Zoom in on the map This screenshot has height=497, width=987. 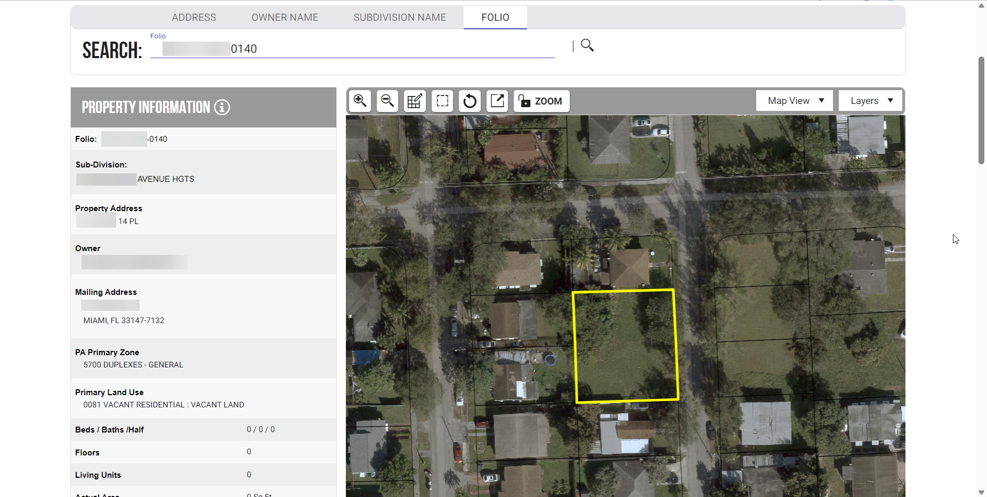coord(360,101)
